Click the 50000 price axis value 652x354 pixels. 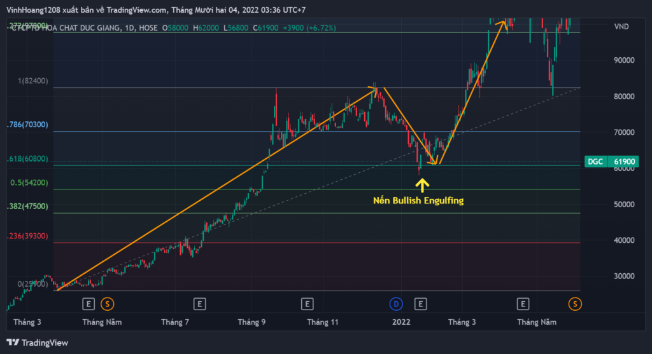click(x=624, y=204)
